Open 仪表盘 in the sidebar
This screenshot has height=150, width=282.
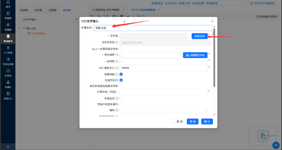[x=8, y=73]
